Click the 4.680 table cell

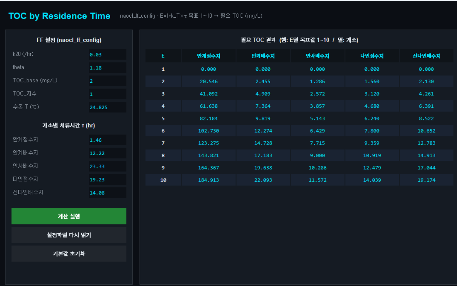coord(372,106)
